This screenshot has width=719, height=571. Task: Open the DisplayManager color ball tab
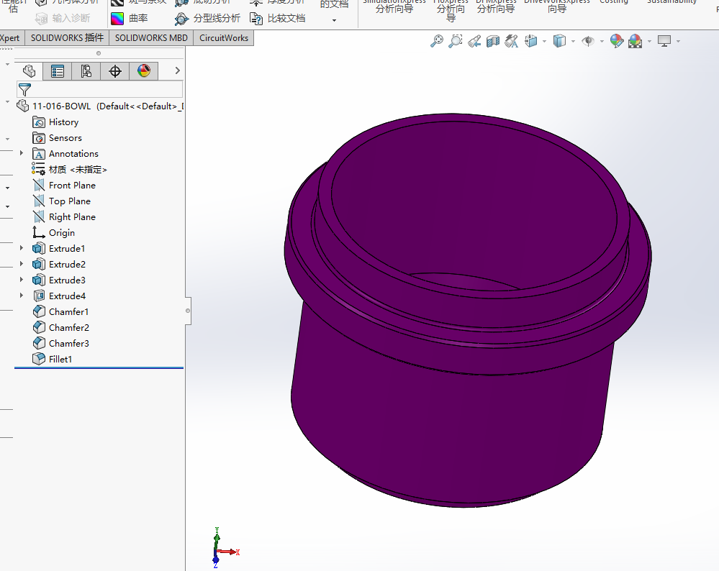coord(144,70)
